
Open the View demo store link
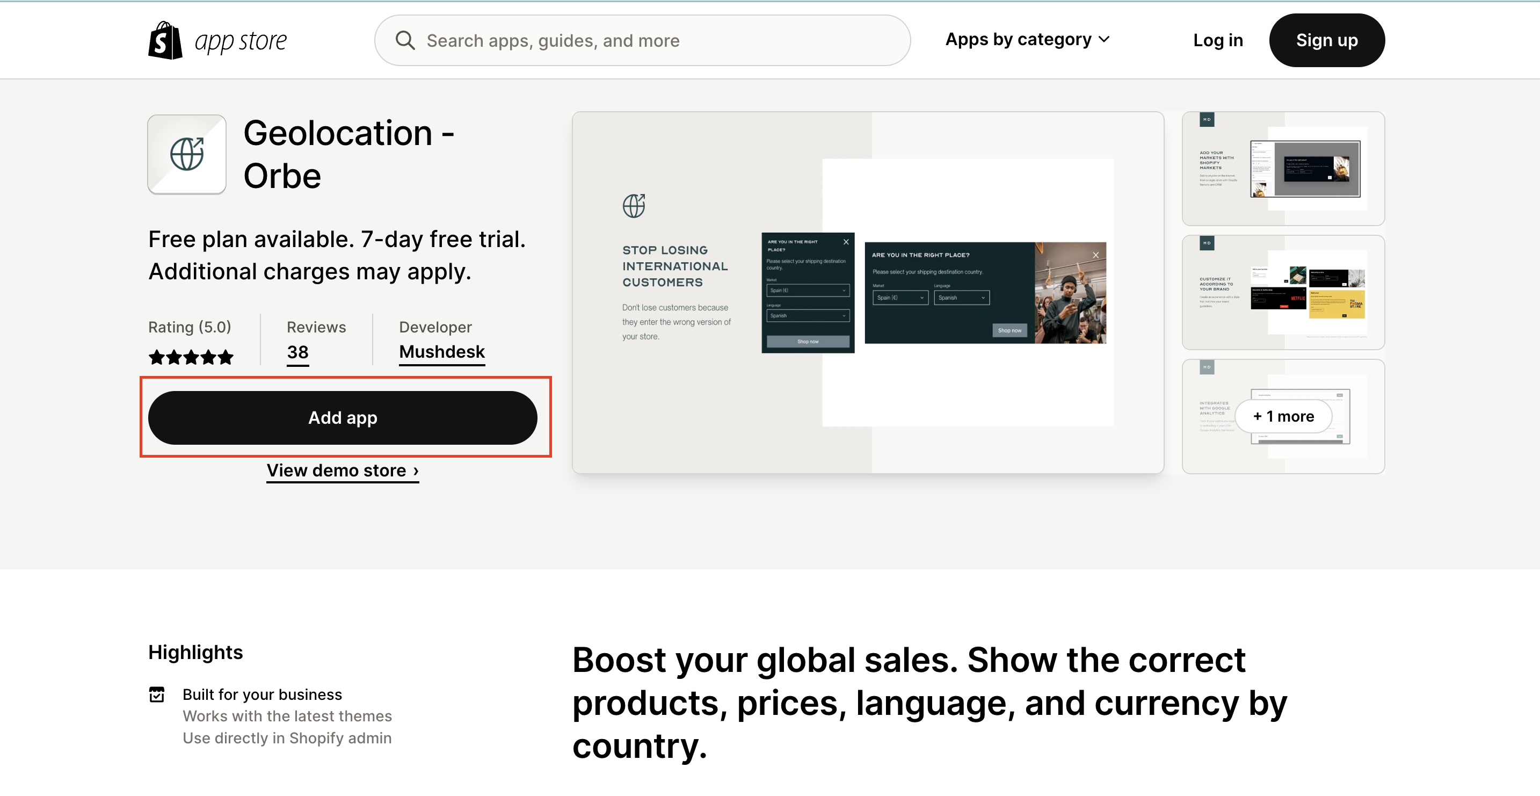343,471
